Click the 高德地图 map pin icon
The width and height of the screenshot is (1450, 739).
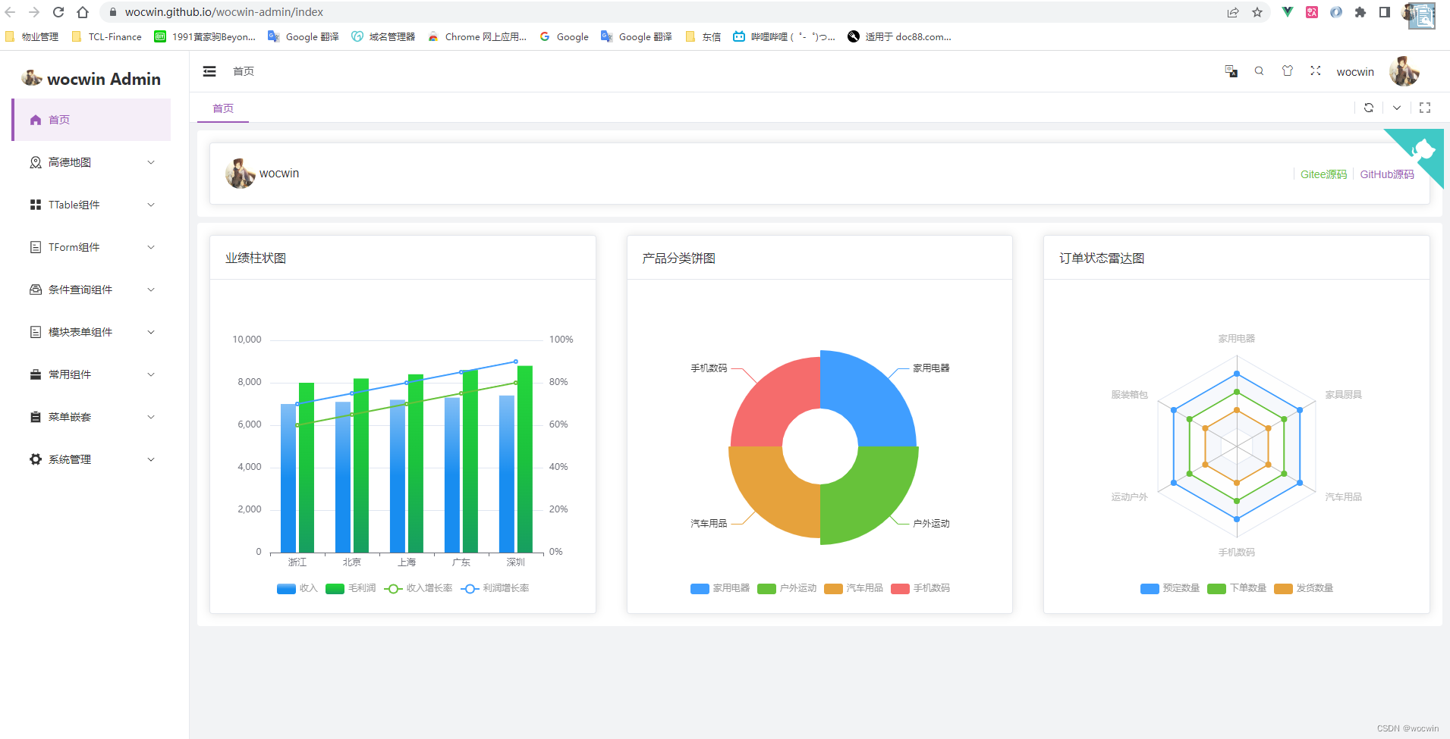click(x=36, y=162)
